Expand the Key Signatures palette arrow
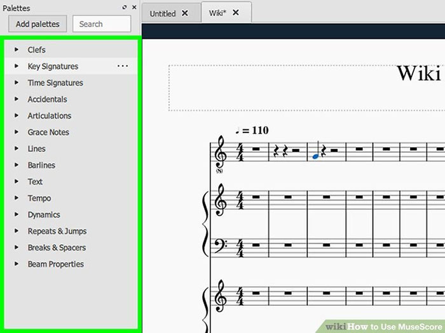This screenshot has width=445, height=333. [x=16, y=66]
